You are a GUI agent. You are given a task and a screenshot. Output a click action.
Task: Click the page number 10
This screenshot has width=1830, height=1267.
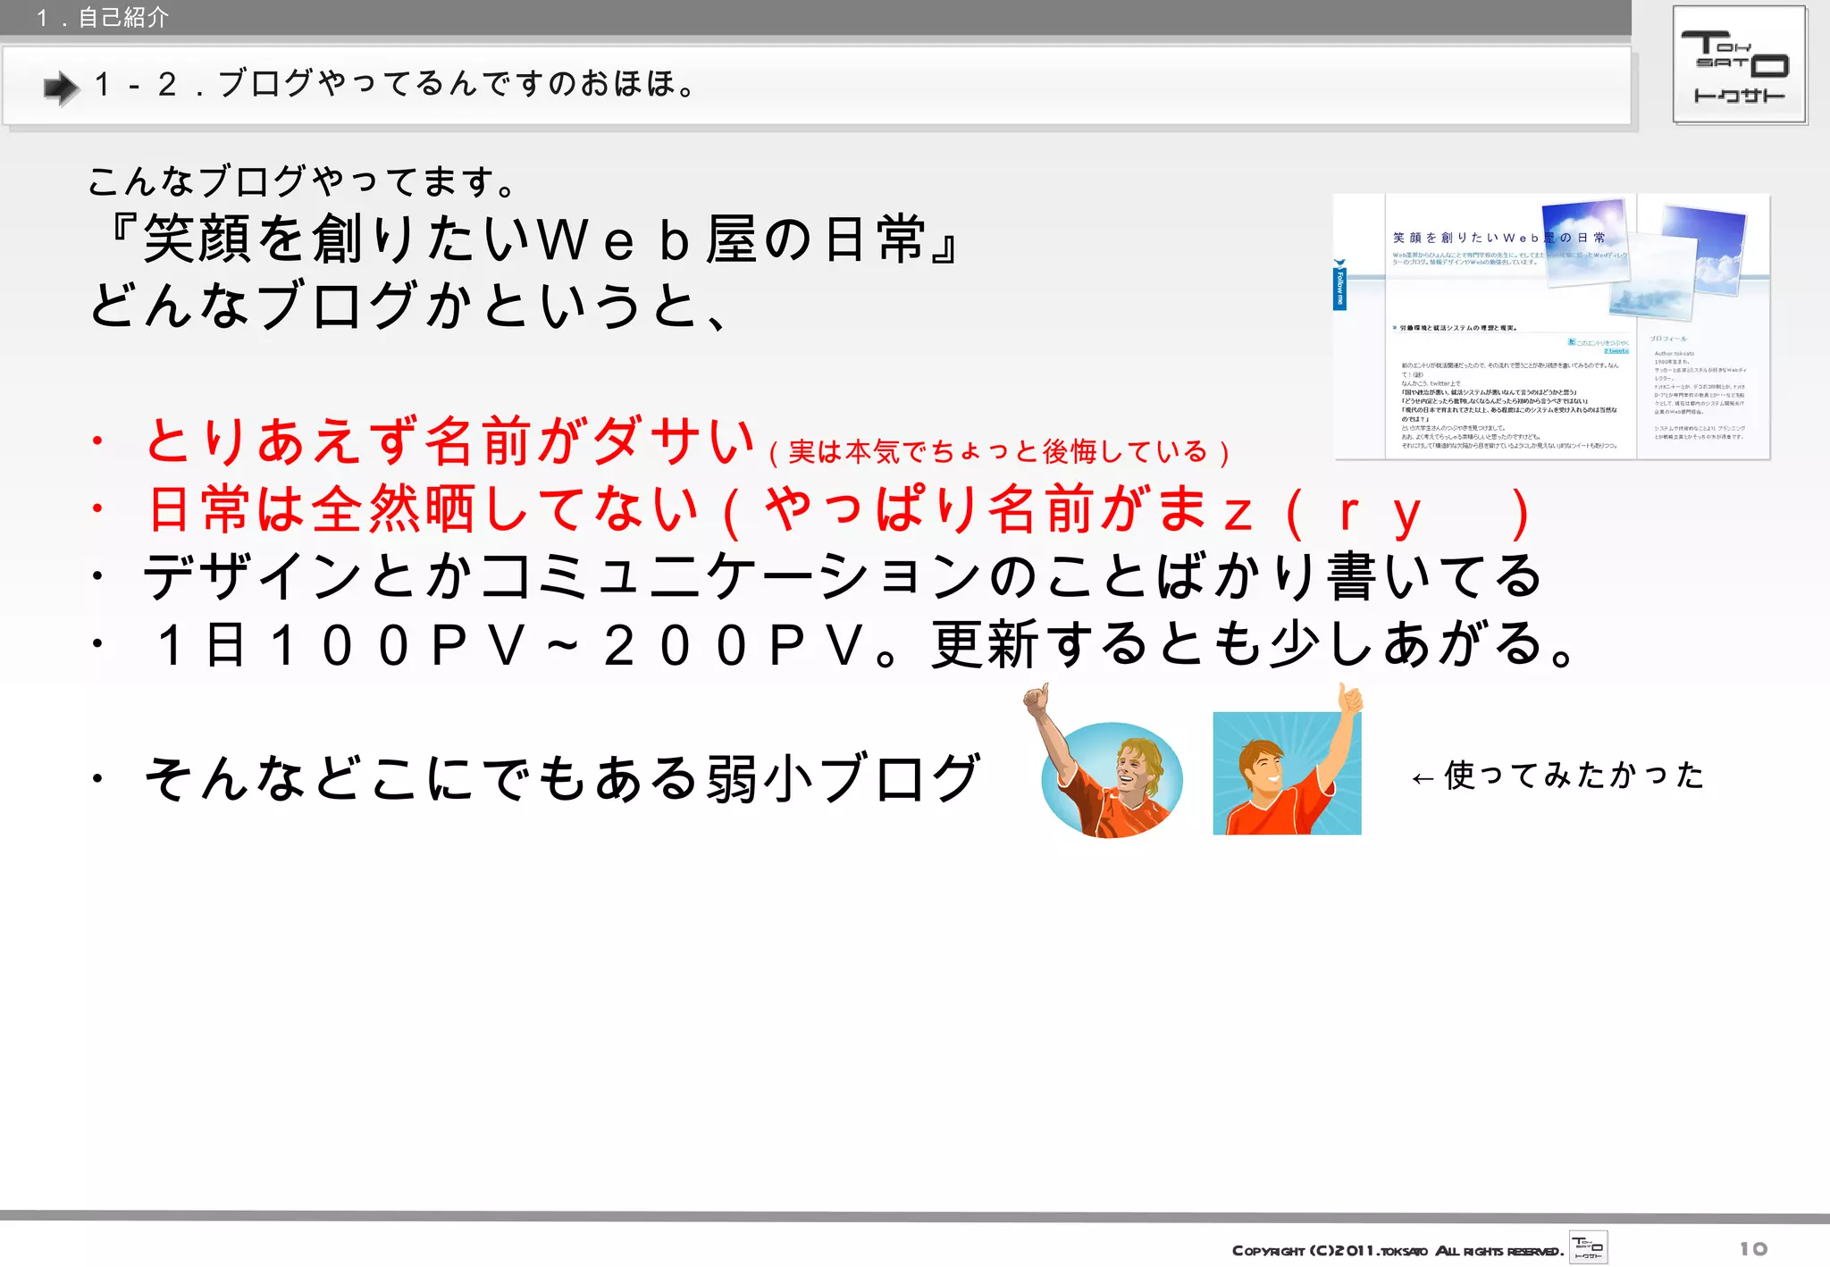click(x=1753, y=1249)
